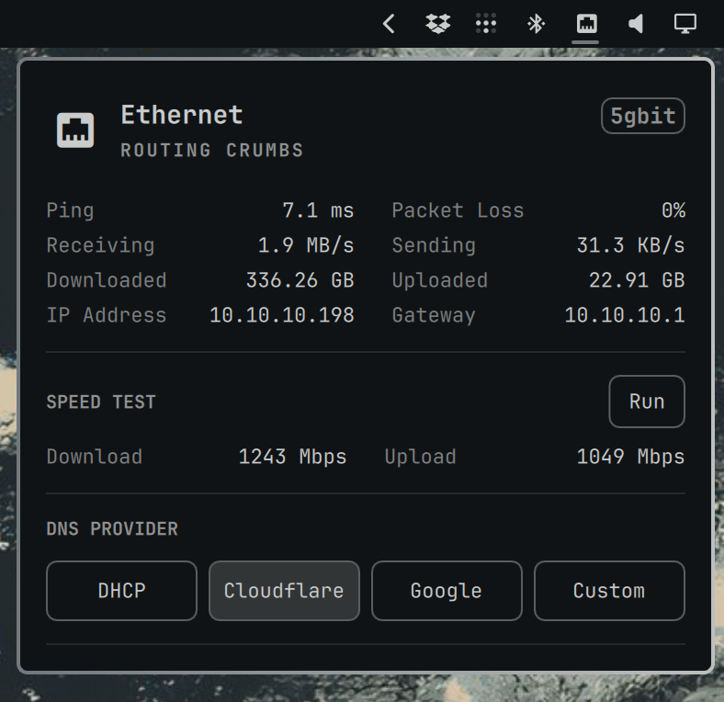This screenshot has height=702, width=724.
Task: Click the gateway address 10.10.10.1
Action: click(625, 315)
